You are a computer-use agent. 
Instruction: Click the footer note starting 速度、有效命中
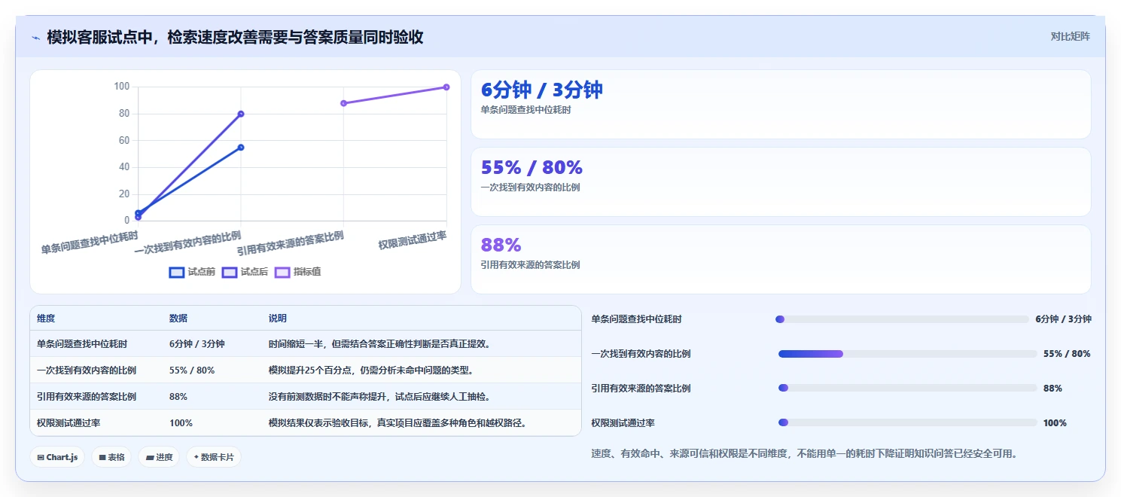pos(804,454)
